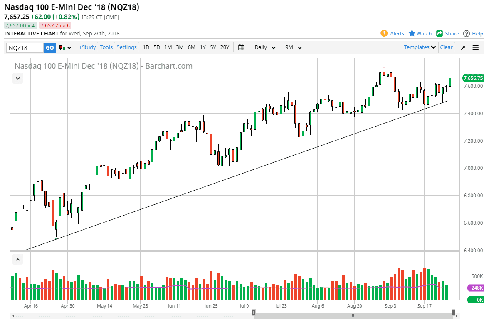This screenshot has width=489, height=320.
Task: Open the Tools menu
Action: [106, 47]
